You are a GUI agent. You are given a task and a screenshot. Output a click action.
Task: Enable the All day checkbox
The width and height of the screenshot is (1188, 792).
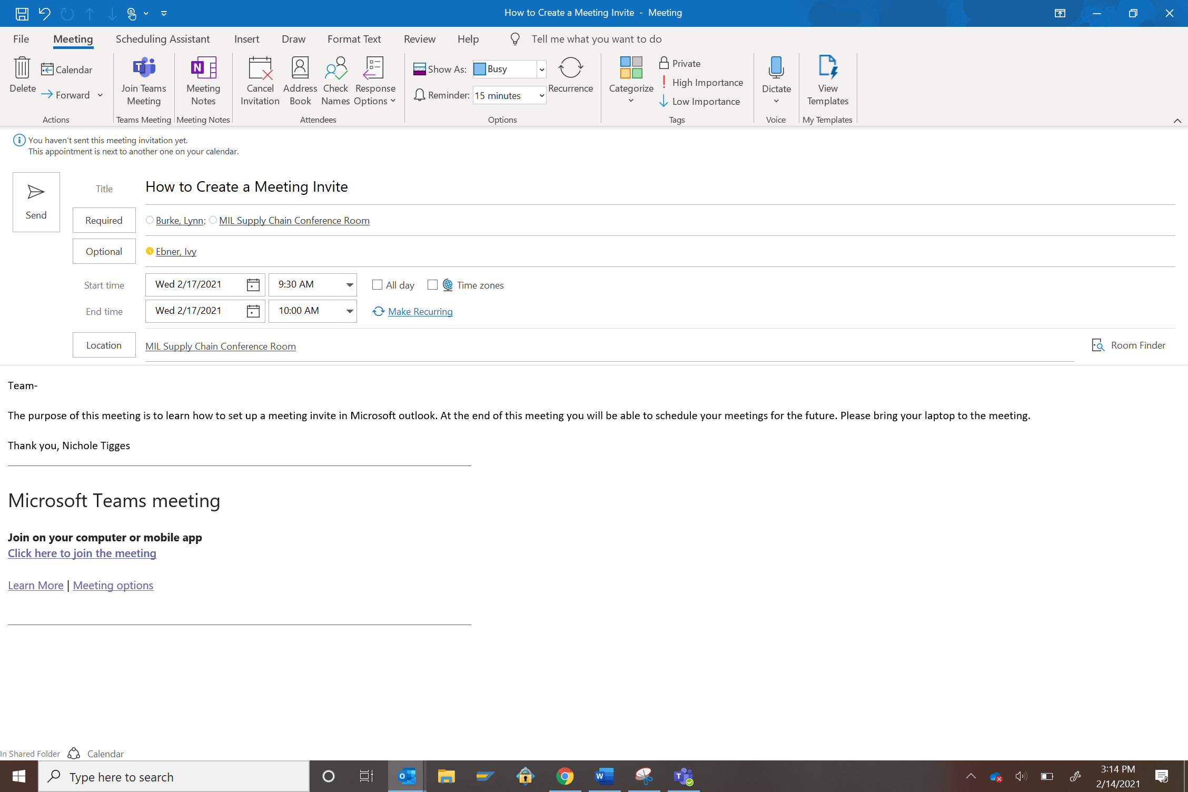pos(377,285)
